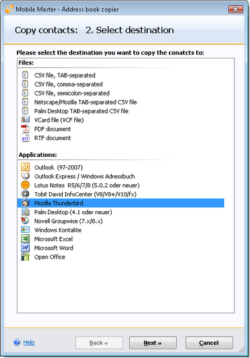Click the Next » button
250x358 pixels.
point(153,342)
